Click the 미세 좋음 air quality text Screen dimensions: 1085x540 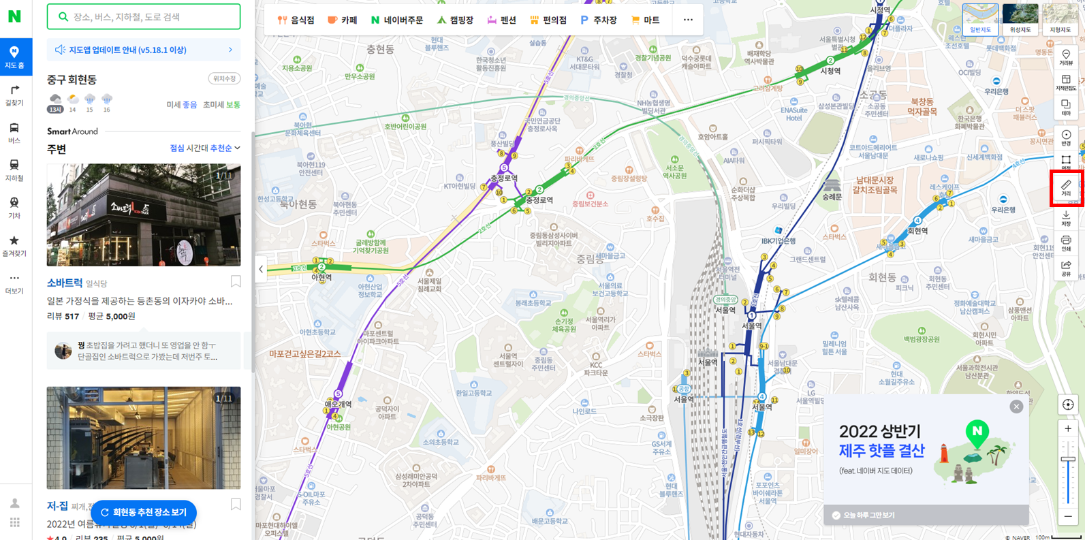(x=182, y=105)
